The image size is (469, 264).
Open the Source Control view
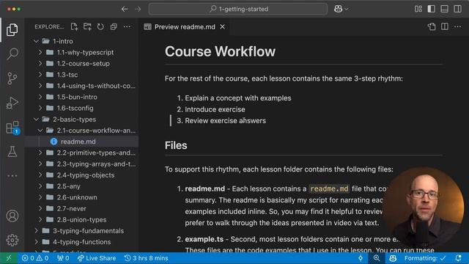12,78
